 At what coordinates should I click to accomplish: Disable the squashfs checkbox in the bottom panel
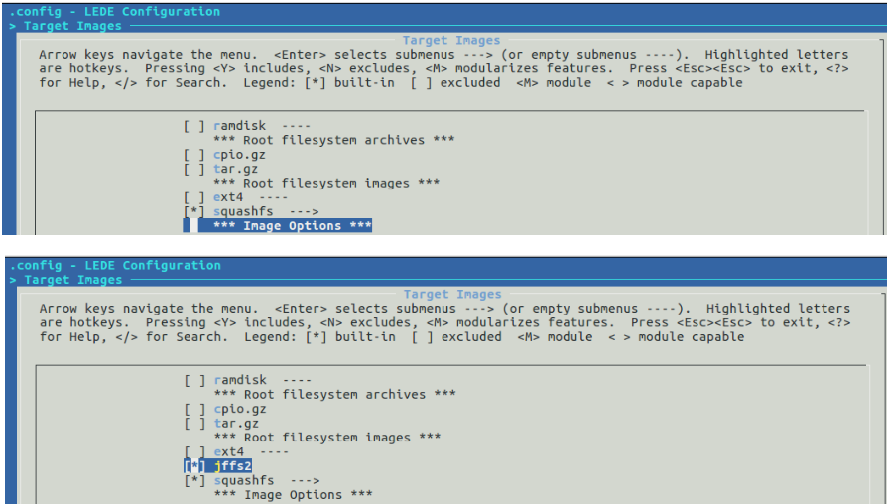[x=194, y=481]
